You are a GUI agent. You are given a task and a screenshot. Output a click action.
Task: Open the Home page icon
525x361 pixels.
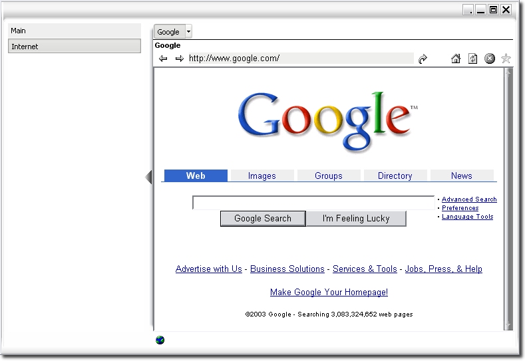pyautogui.click(x=456, y=59)
